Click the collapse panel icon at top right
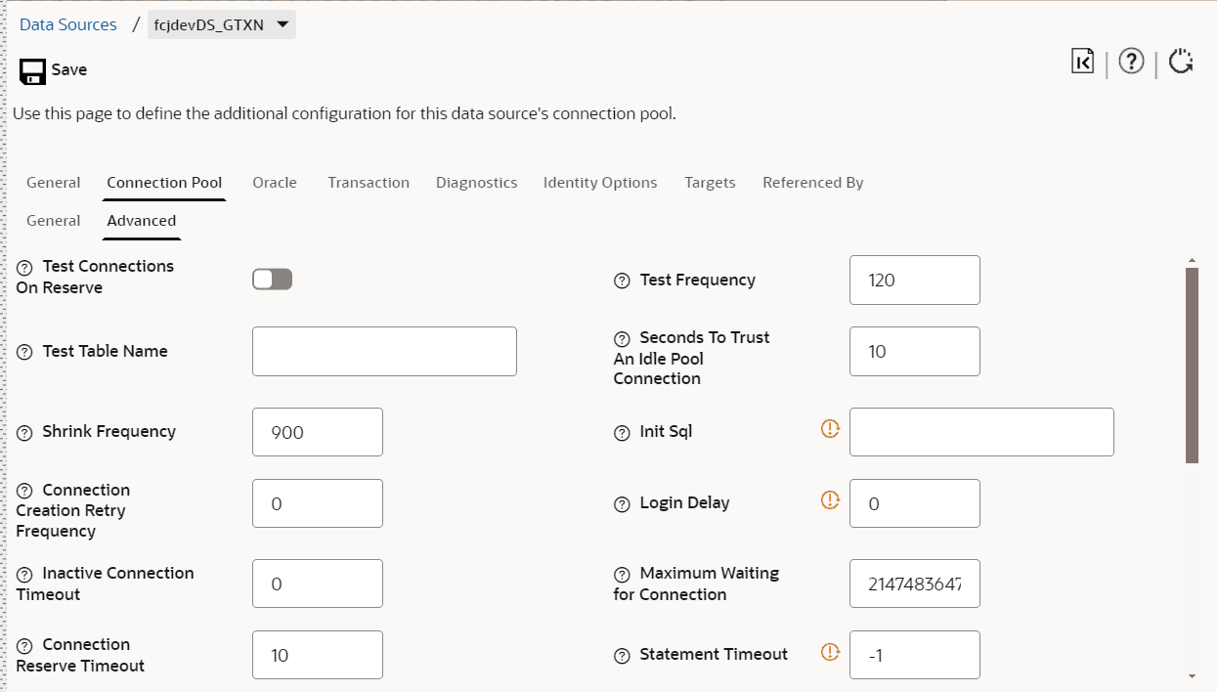 [1082, 62]
